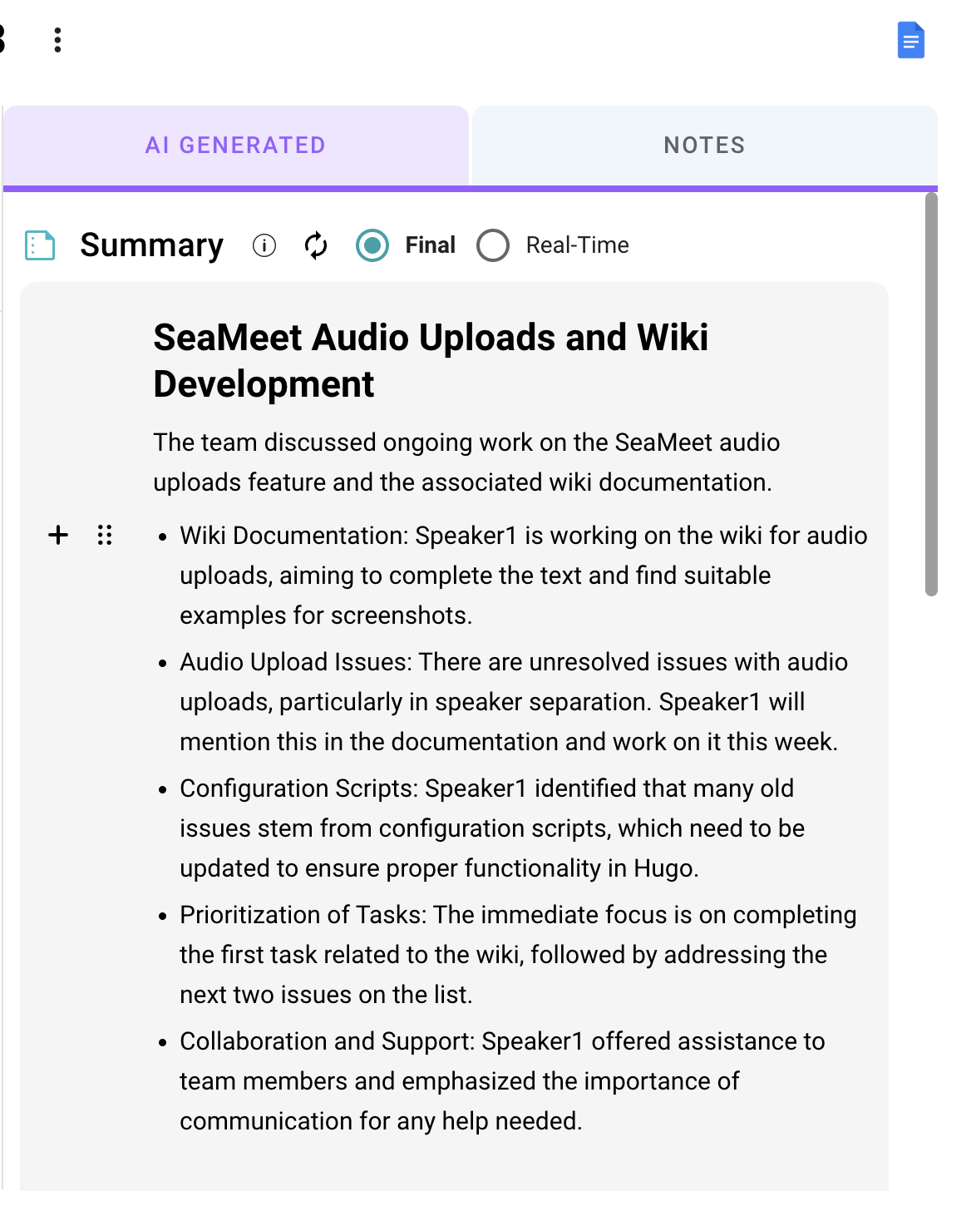The image size is (976, 1206).
Task: Open the Summary info tooltip icon
Action: (x=264, y=245)
